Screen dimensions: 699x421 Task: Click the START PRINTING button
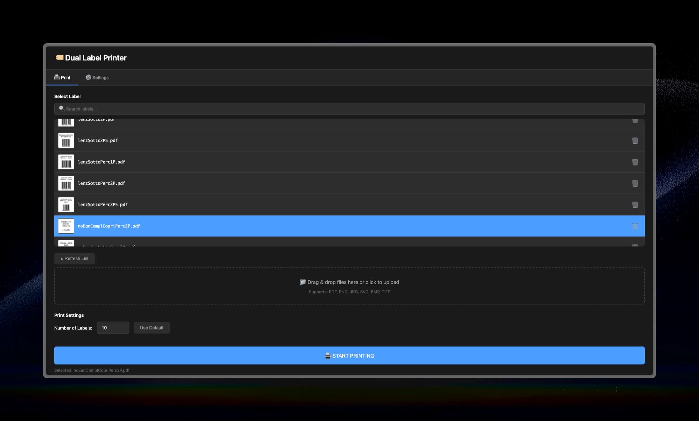(x=349, y=356)
